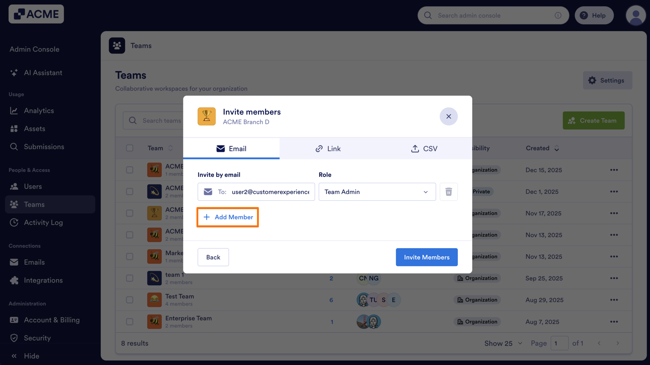Open the Assets page
Screen dimensions: 650x365
coord(35,129)
